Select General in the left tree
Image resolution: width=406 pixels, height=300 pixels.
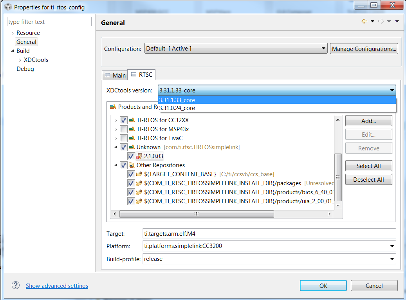pyautogui.click(x=26, y=42)
